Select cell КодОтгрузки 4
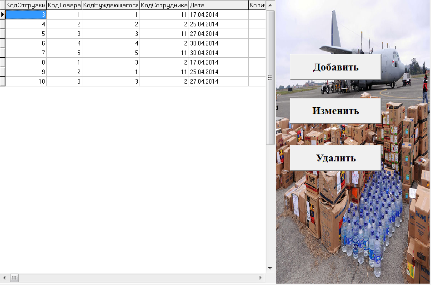Image resolution: width=431 pixels, height=285 pixels. [x=26, y=24]
